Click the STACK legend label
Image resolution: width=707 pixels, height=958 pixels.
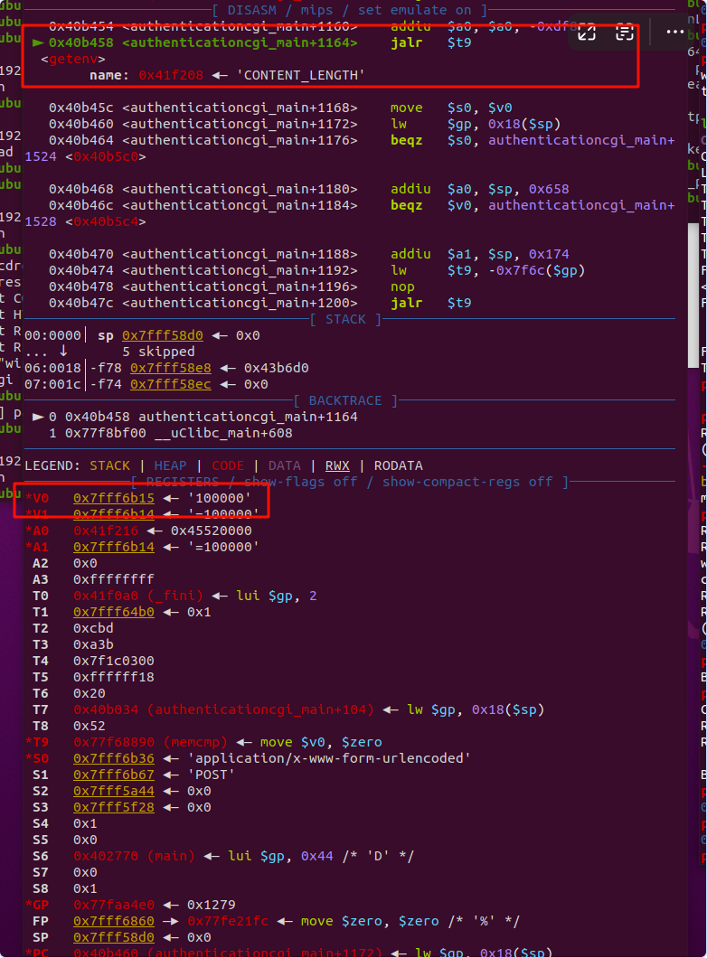[109, 465]
